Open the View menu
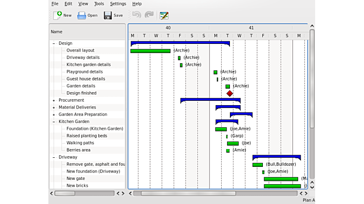364x204 pixels. [83, 4]
